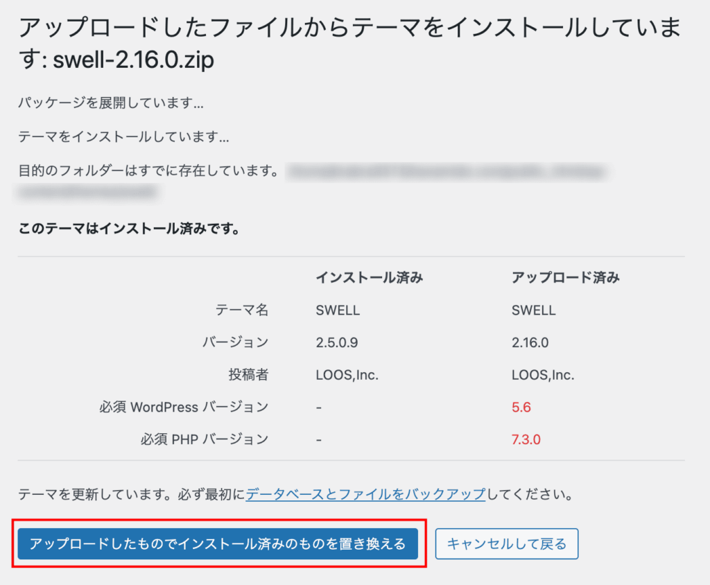This screenshot has height=585, width=710.
Task: Click LOOS,Inc. in the uploaded column
Action: coord(543,375)
